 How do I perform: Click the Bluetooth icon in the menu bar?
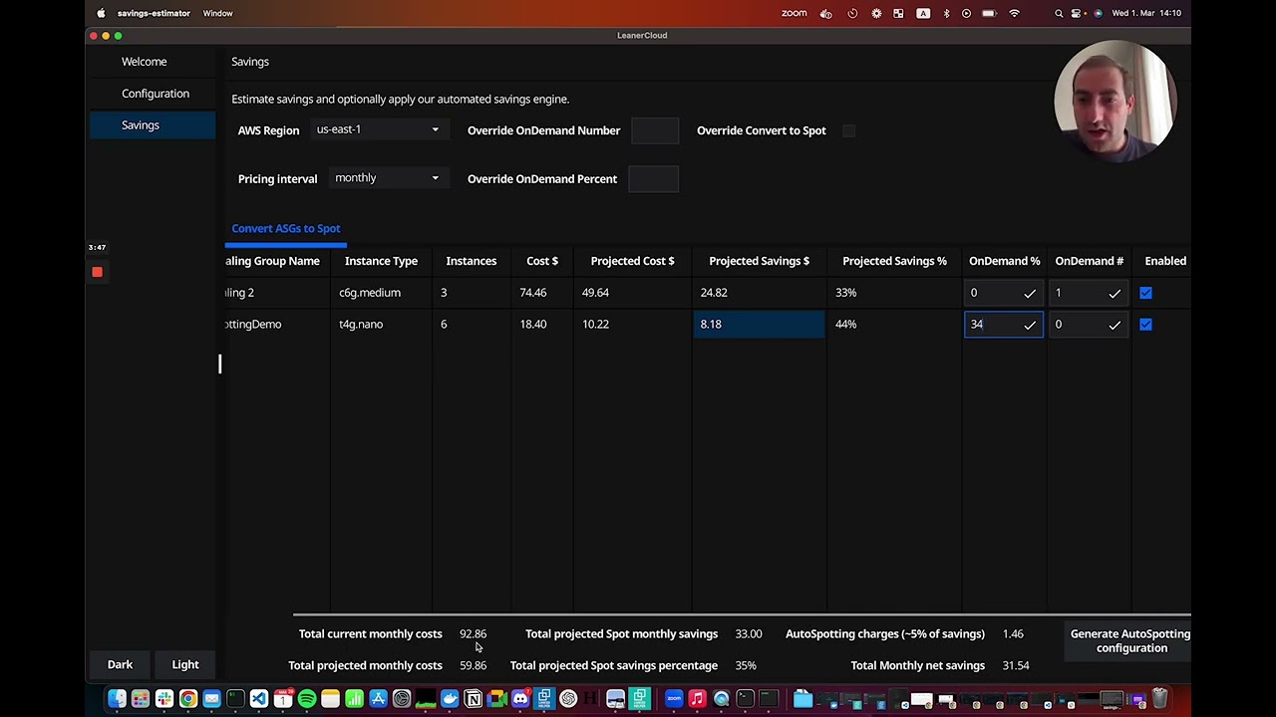pyautogui.click(x=947, y=13)
